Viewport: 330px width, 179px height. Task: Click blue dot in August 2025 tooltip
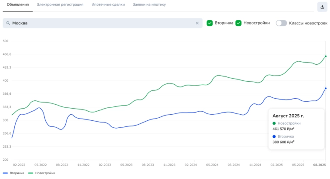click(274, 136)
